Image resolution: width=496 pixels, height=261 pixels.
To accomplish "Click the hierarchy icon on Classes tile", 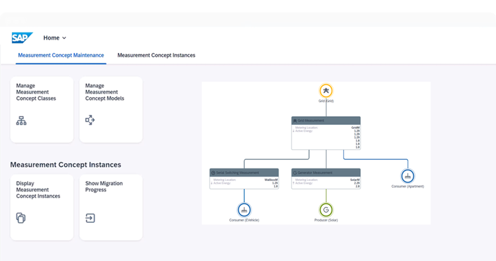I will (21, 120).
